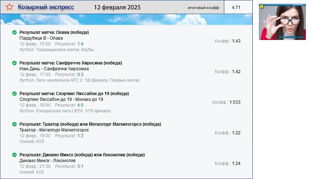Click the green 4:0 match result score
The width and height of the screenshot is (312, 179).
click(x=80, y=105)
